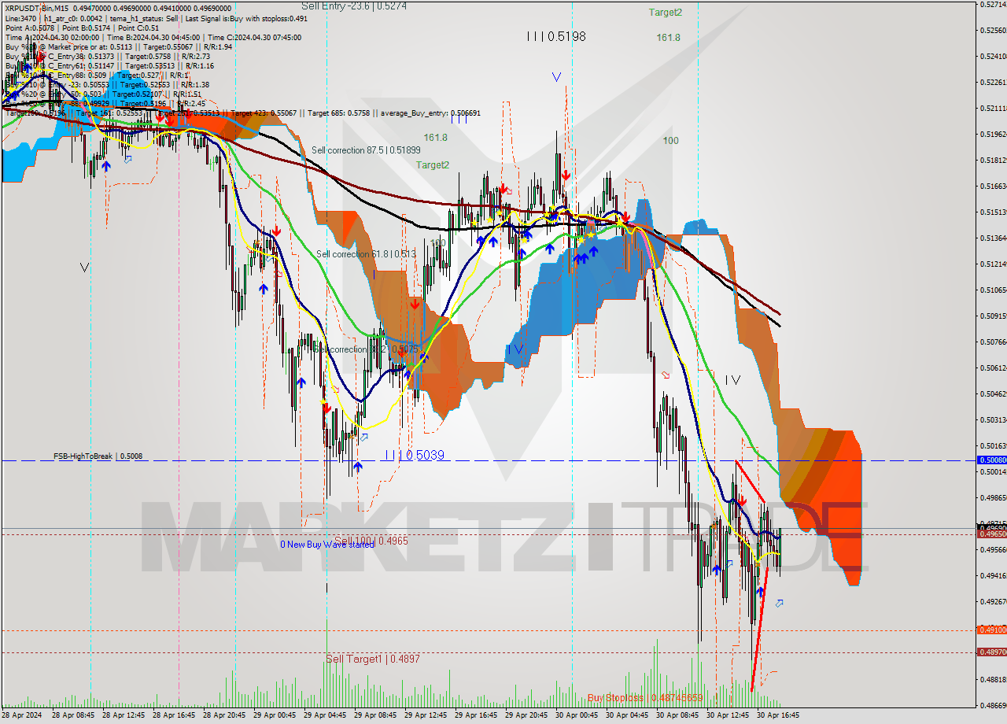Click the '29 Apr 16:45' time label
This screenshot has height=724, width=1007.
coord(476,715)
